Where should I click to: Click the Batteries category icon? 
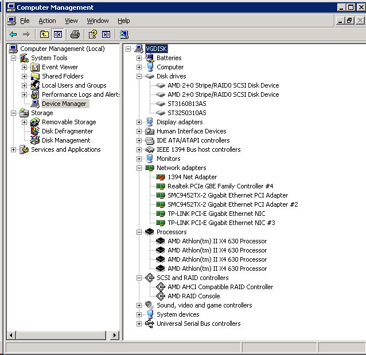pyautogui.click(x=150, y=58)
